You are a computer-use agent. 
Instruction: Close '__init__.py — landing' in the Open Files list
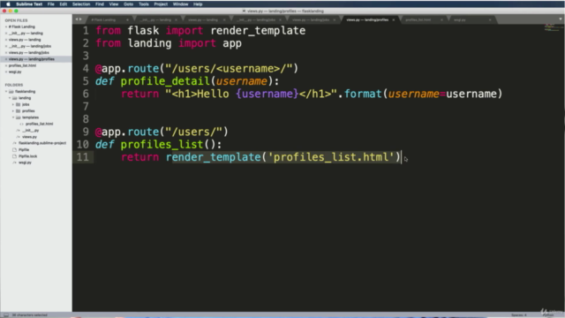pos(6,34)
